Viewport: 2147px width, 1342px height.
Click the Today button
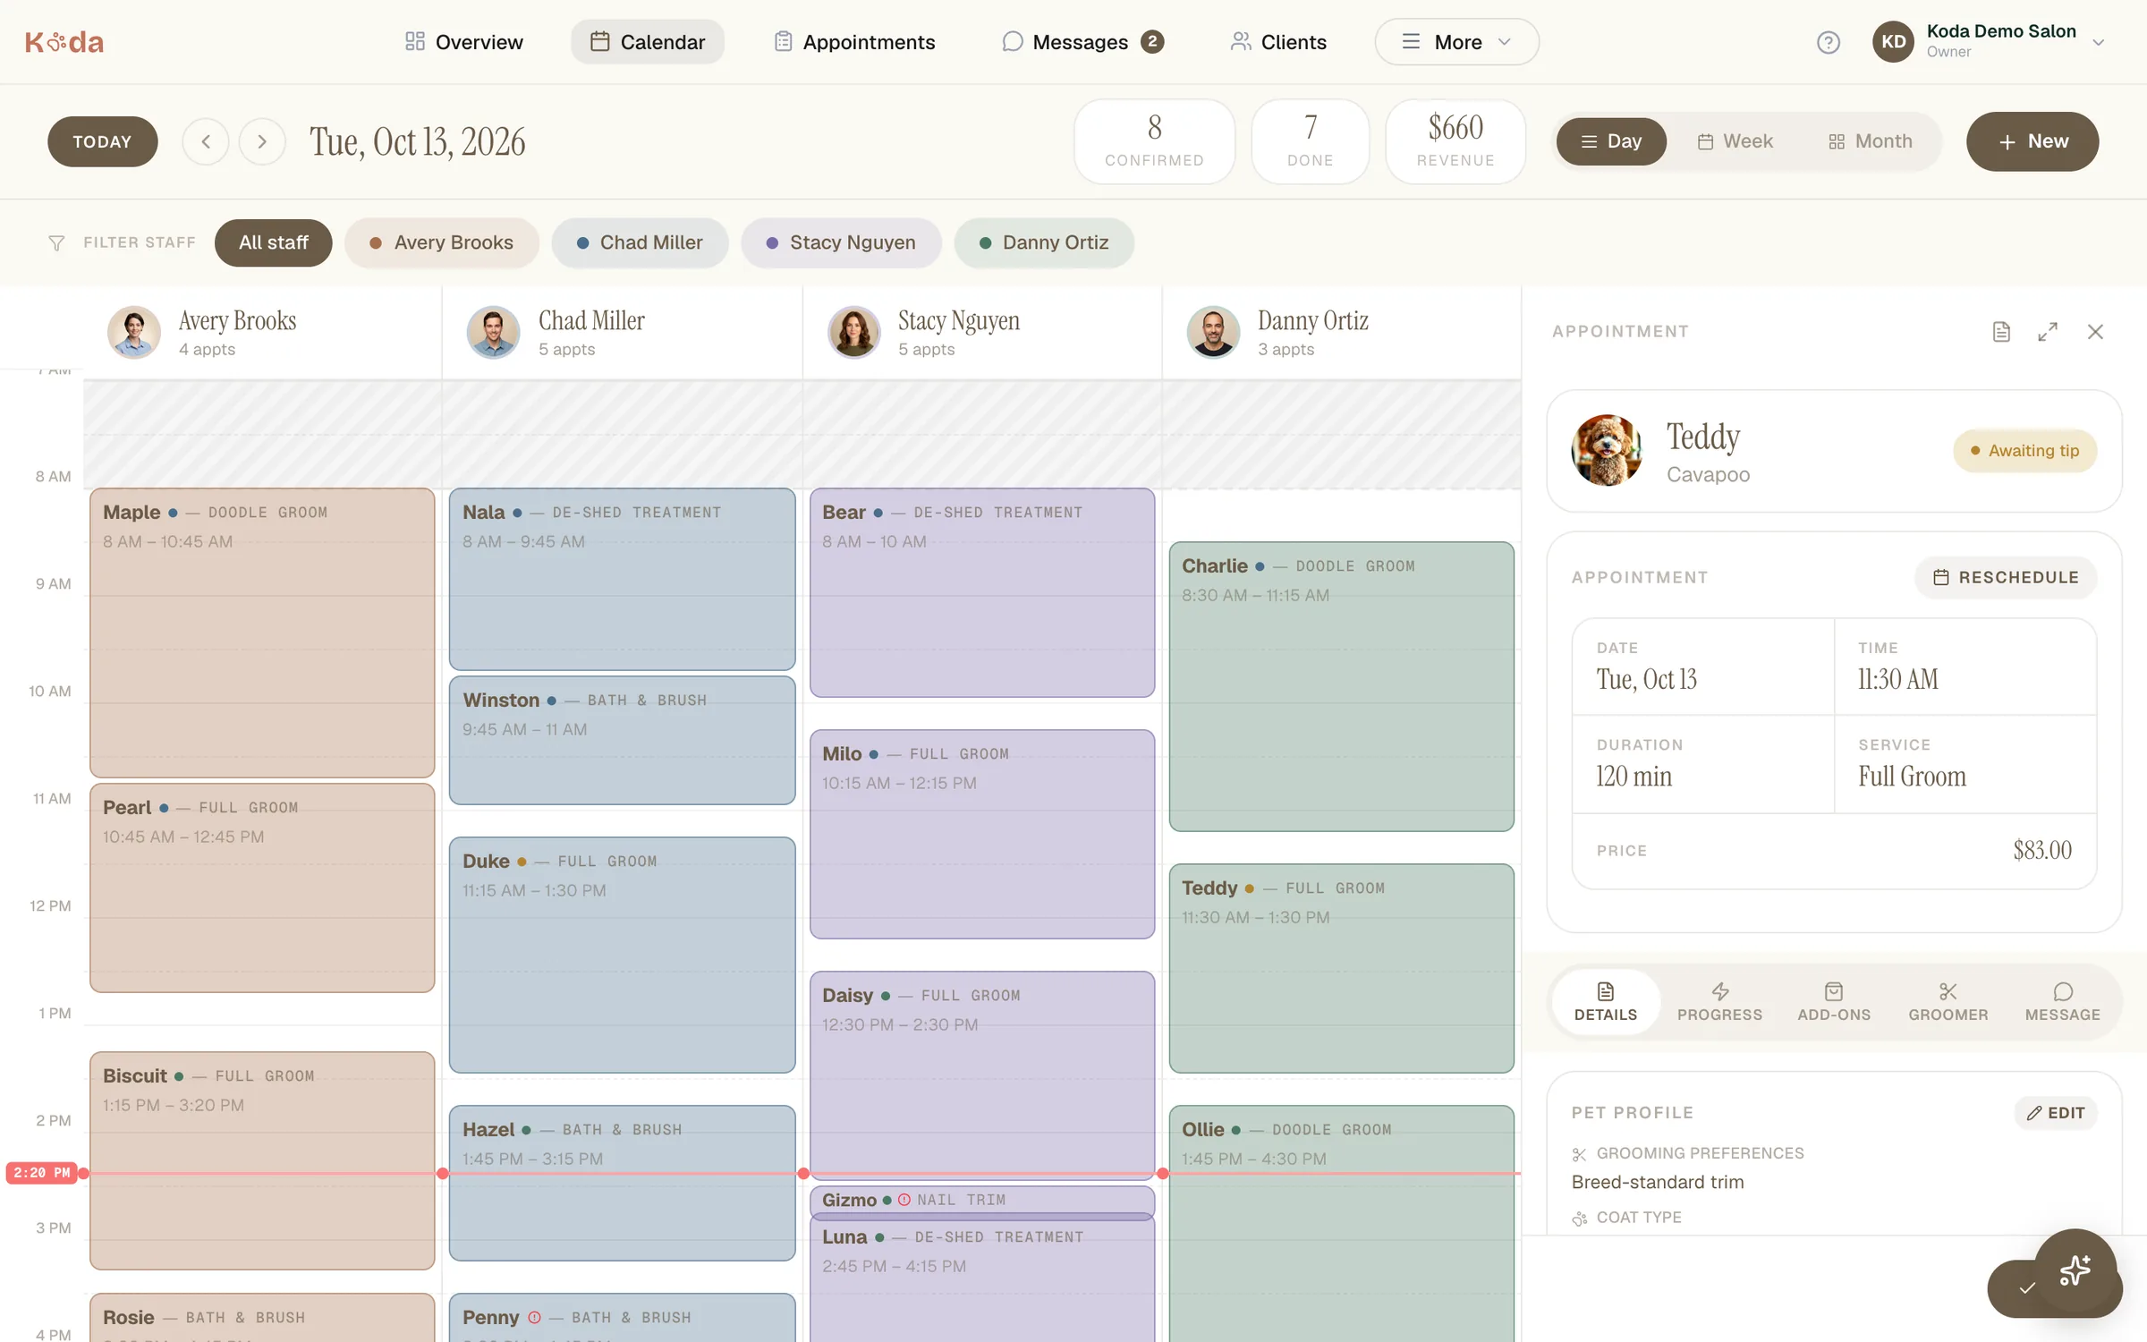coord(103,141)
